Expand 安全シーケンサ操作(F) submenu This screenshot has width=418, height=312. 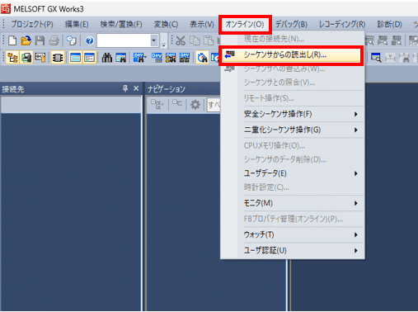[x=293, y=114]
